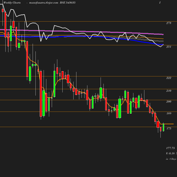This screenshot has width=177, height=177.
Task: Click the 200 price axis label
Action: (x=169, y=102)
